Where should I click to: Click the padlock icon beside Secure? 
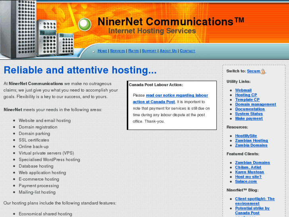coord(263,71)
